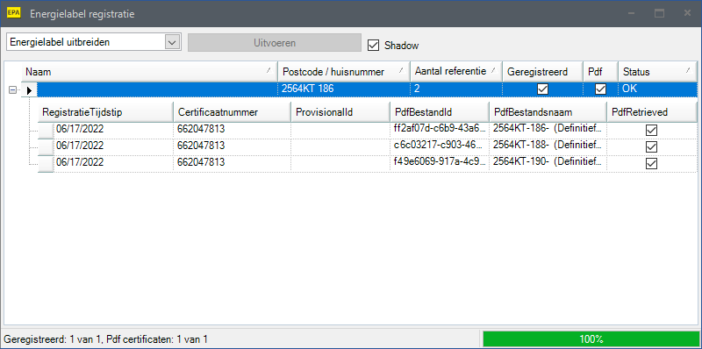Screen dimensions: 702x349
Task: Close the Energielabel registratie window
Action: coord(687,13)
